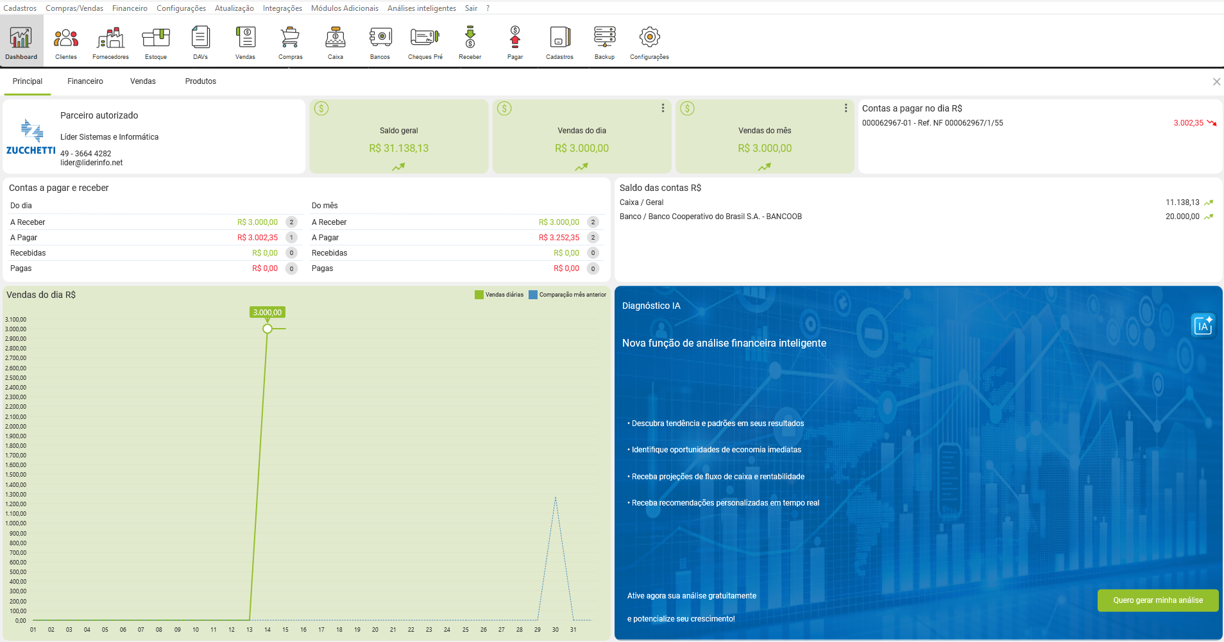Open the Integrações menu

[282, 8]
